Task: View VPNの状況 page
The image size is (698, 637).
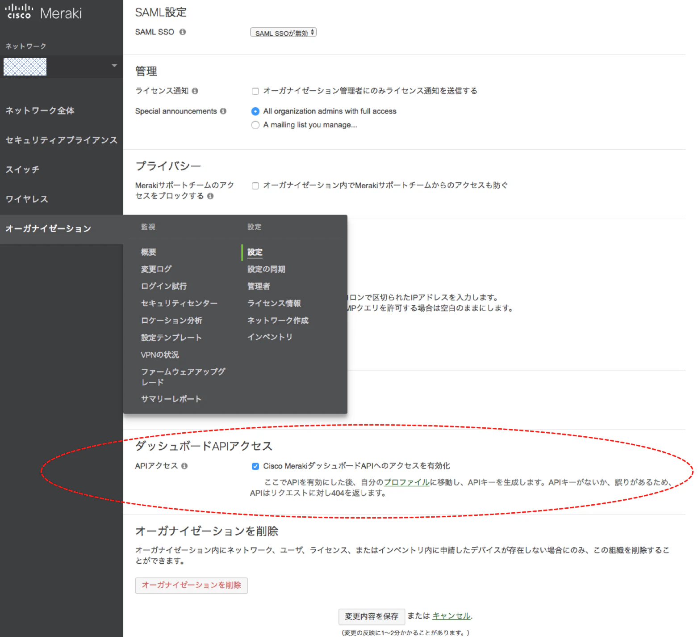Action: click(160, 354)
